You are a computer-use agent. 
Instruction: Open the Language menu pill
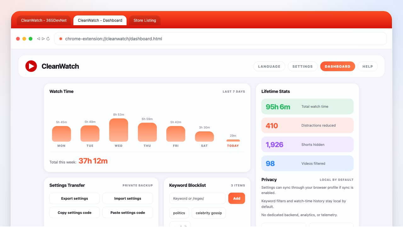269,66
